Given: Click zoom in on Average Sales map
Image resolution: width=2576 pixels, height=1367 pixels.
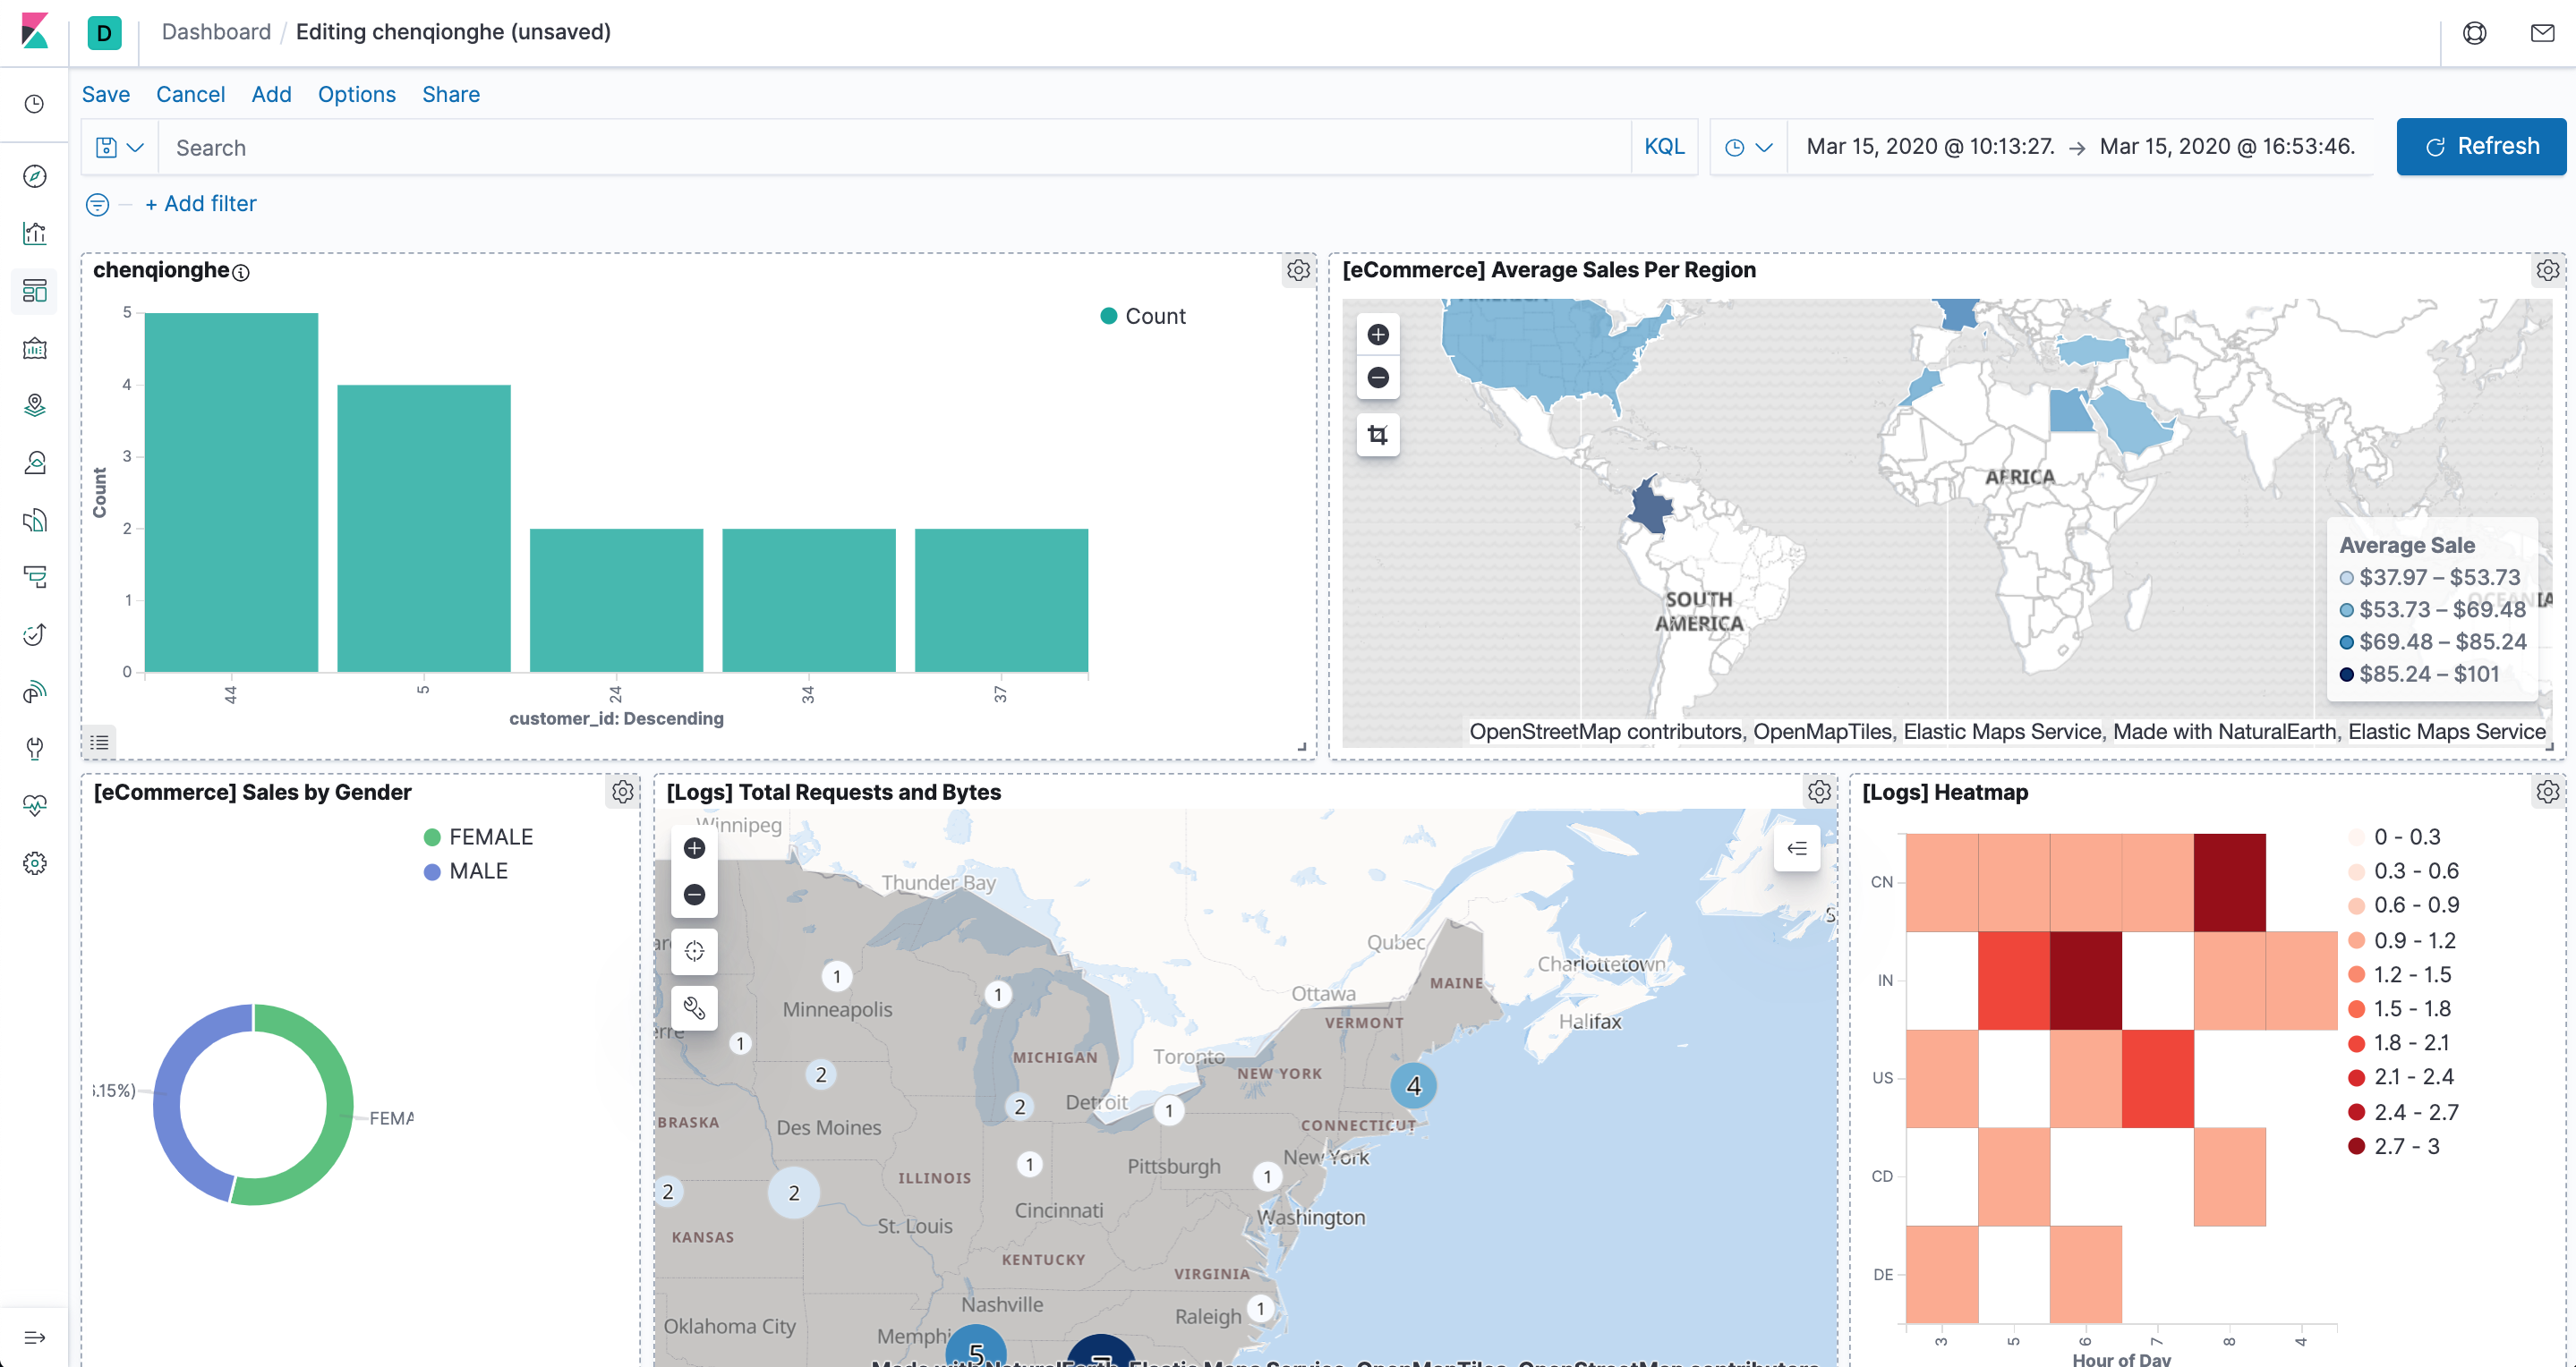Looking at the screenshot, I should (x=1378, y=335).
